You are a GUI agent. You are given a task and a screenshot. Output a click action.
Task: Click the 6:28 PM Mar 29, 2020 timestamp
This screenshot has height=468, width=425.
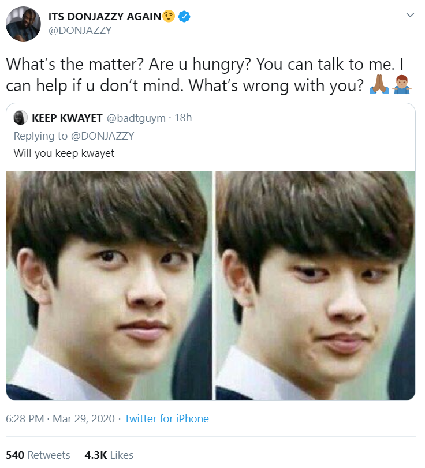tap(60, 419)
